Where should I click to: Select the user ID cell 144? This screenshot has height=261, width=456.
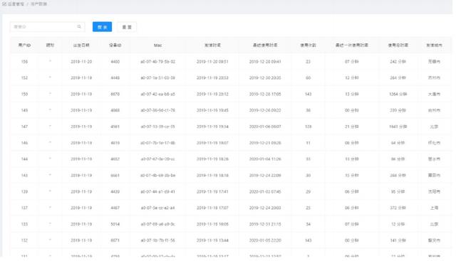[24, 159]
